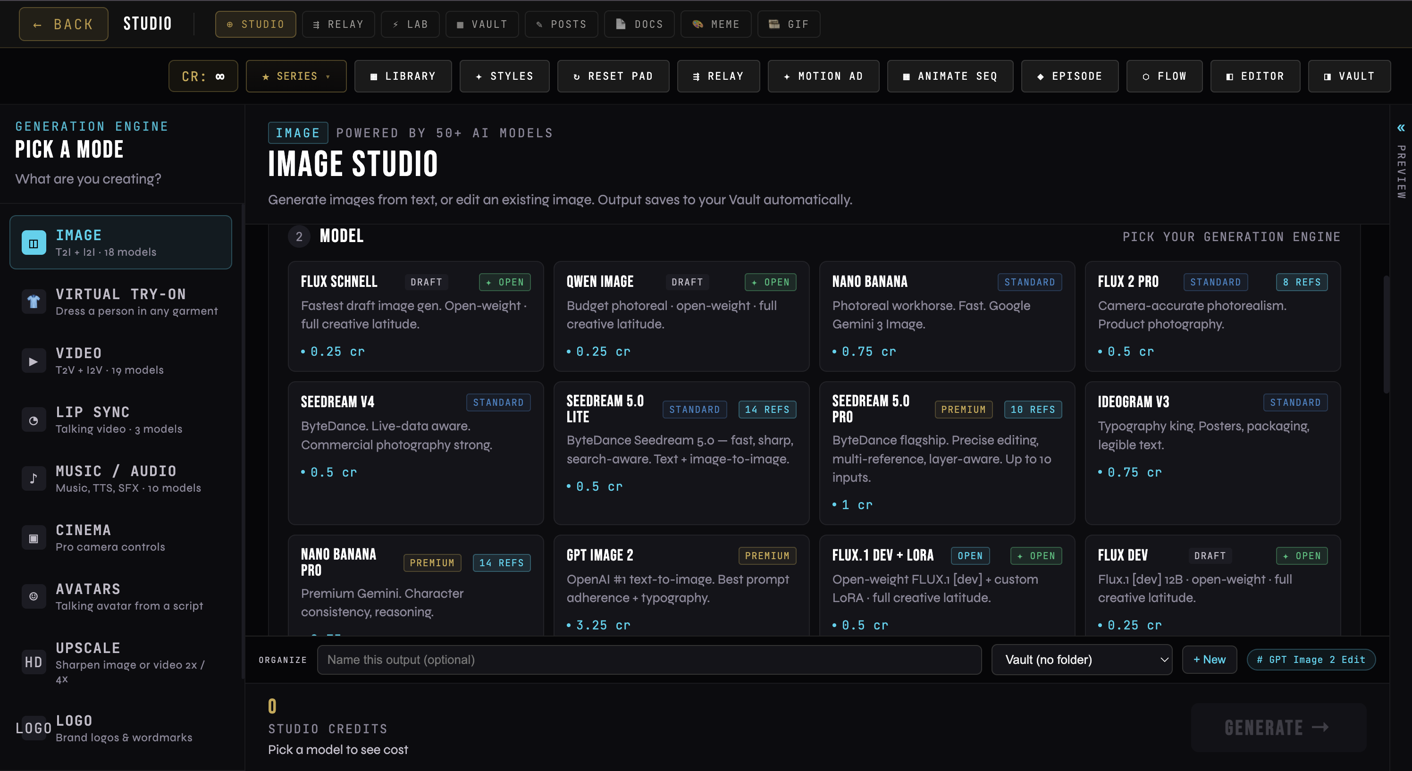Click the Model step number 2 badge

pos(299,237)
